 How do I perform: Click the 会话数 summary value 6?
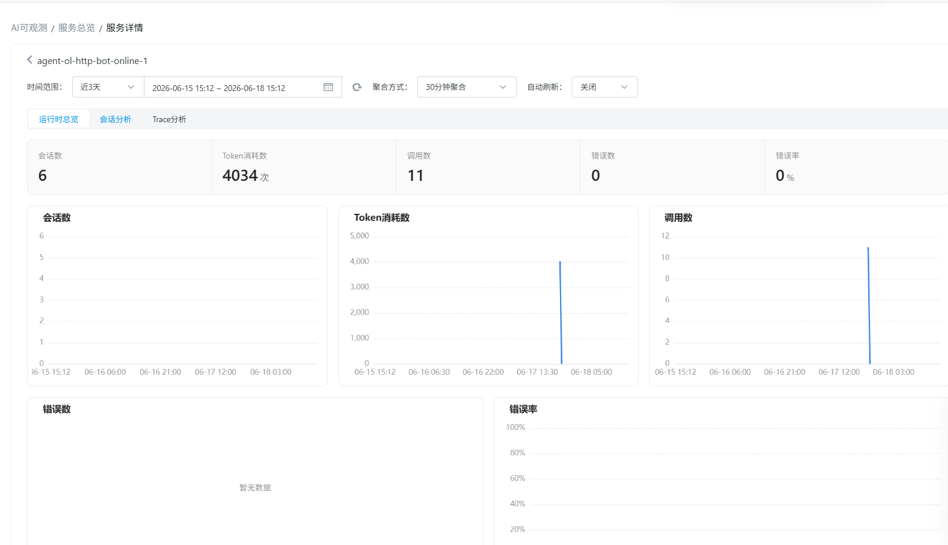(x=42, y=176)
